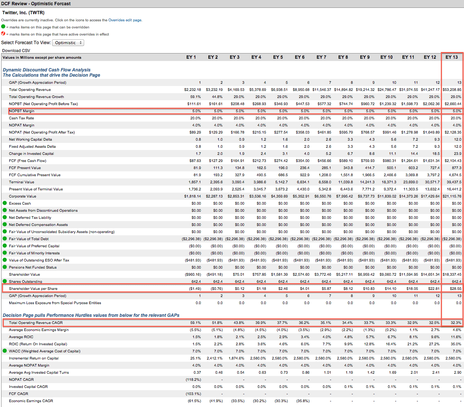
Task: Click the NOPBT Margin row label
Action: (22, 111)
